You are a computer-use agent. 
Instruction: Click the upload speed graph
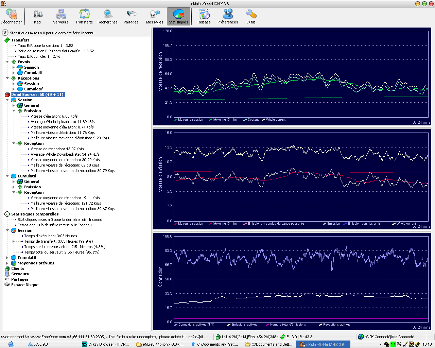tap(292, 179)
